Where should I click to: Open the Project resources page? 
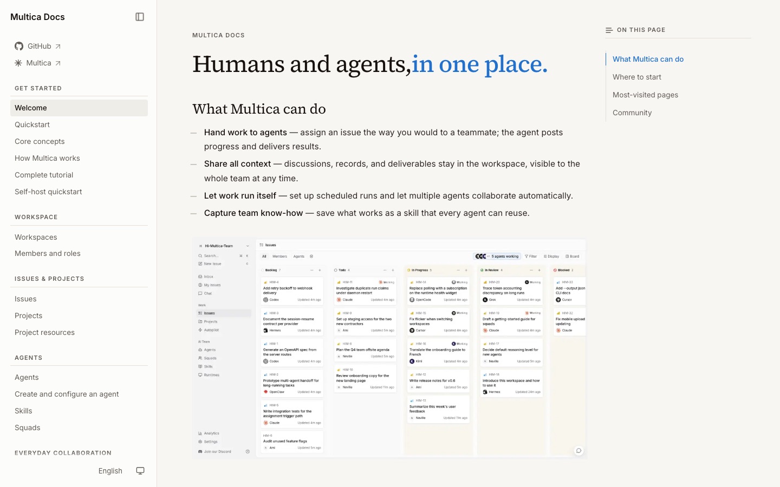tap(79, 332)
